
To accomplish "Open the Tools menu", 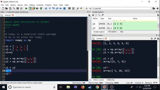I will (55, 5).
